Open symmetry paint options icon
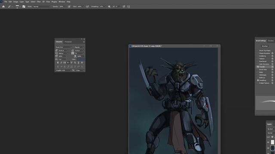The image size is (275, 154). pyautogui.click(x=128, y=6)
